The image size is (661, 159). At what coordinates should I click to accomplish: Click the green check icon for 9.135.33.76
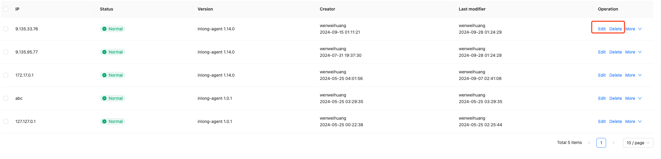pyautogui.click(x=104, y=29)
